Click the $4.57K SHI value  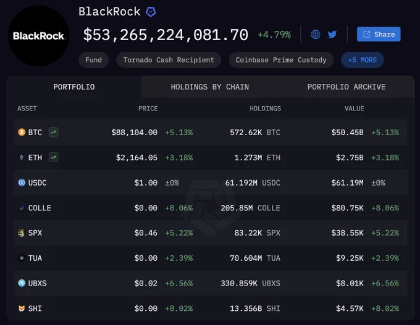[x=350, y=308]
